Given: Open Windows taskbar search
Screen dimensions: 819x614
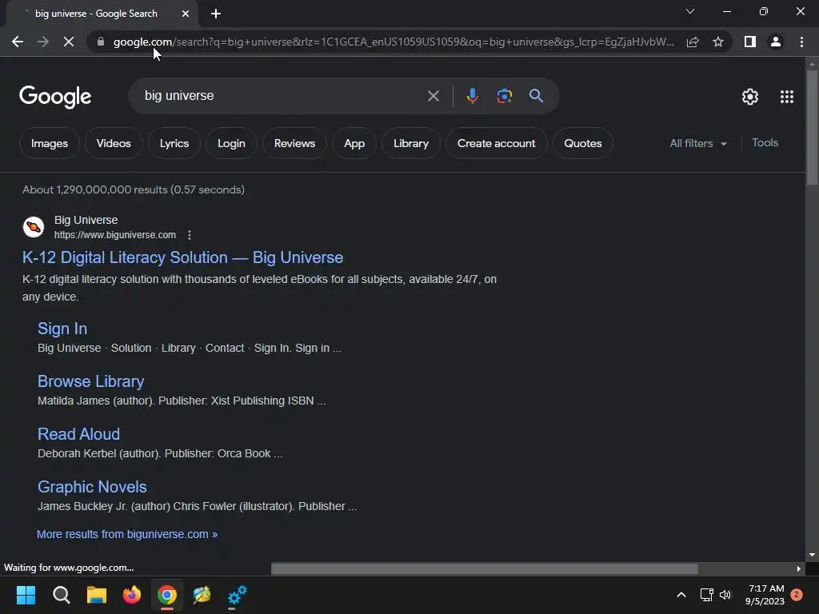Looking at the screenshot, I should click(x=61, y=595).
